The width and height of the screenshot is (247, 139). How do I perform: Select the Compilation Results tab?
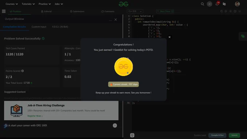coord(15,27)
